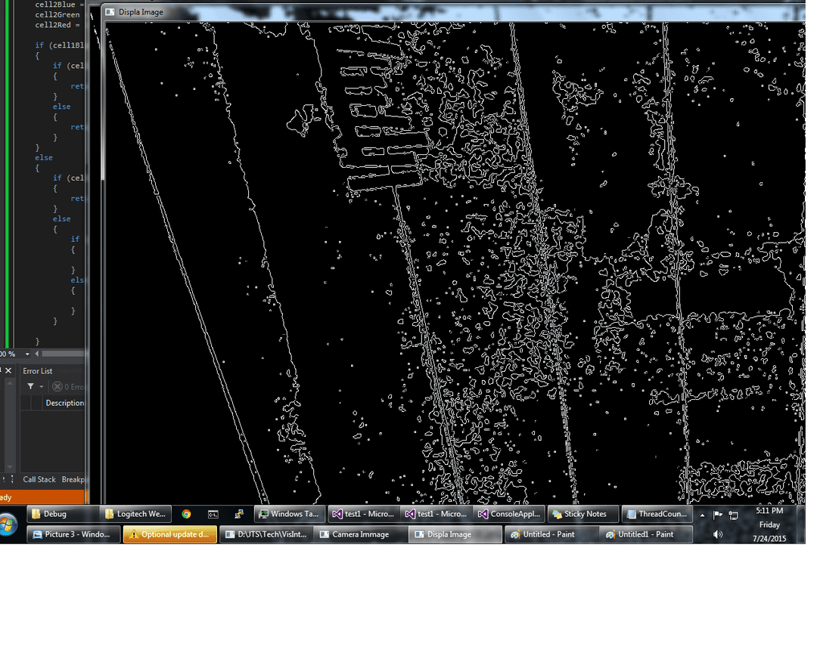
Task: Click the Action Center flag icon
Action: pyautogui.click(x=718, y=515)
